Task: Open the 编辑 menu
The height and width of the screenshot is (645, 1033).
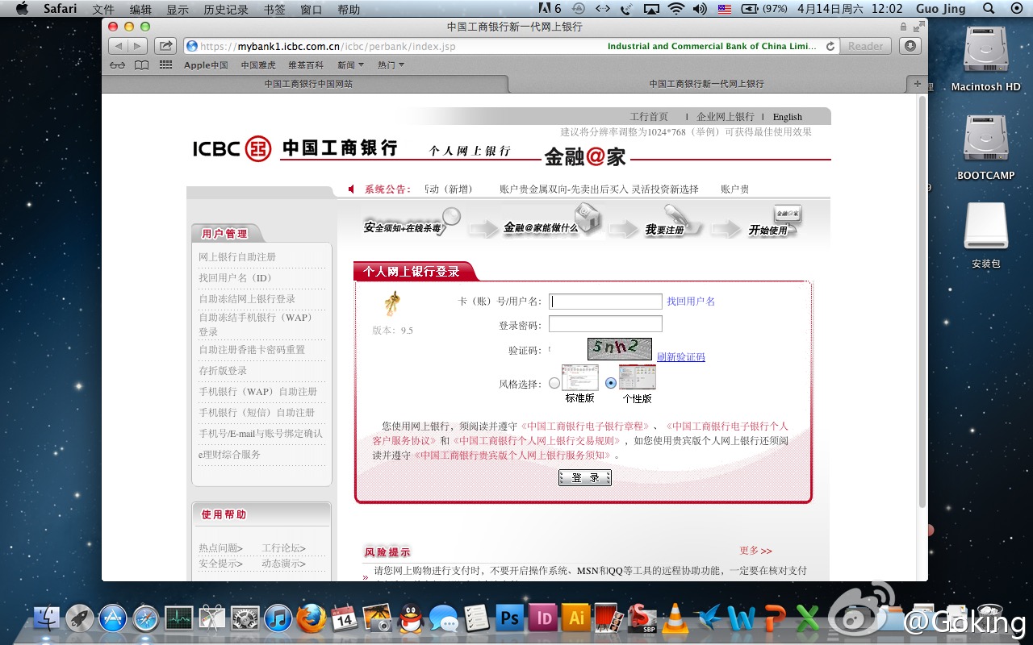Action: pyautogui.click(x=140, y=9)
